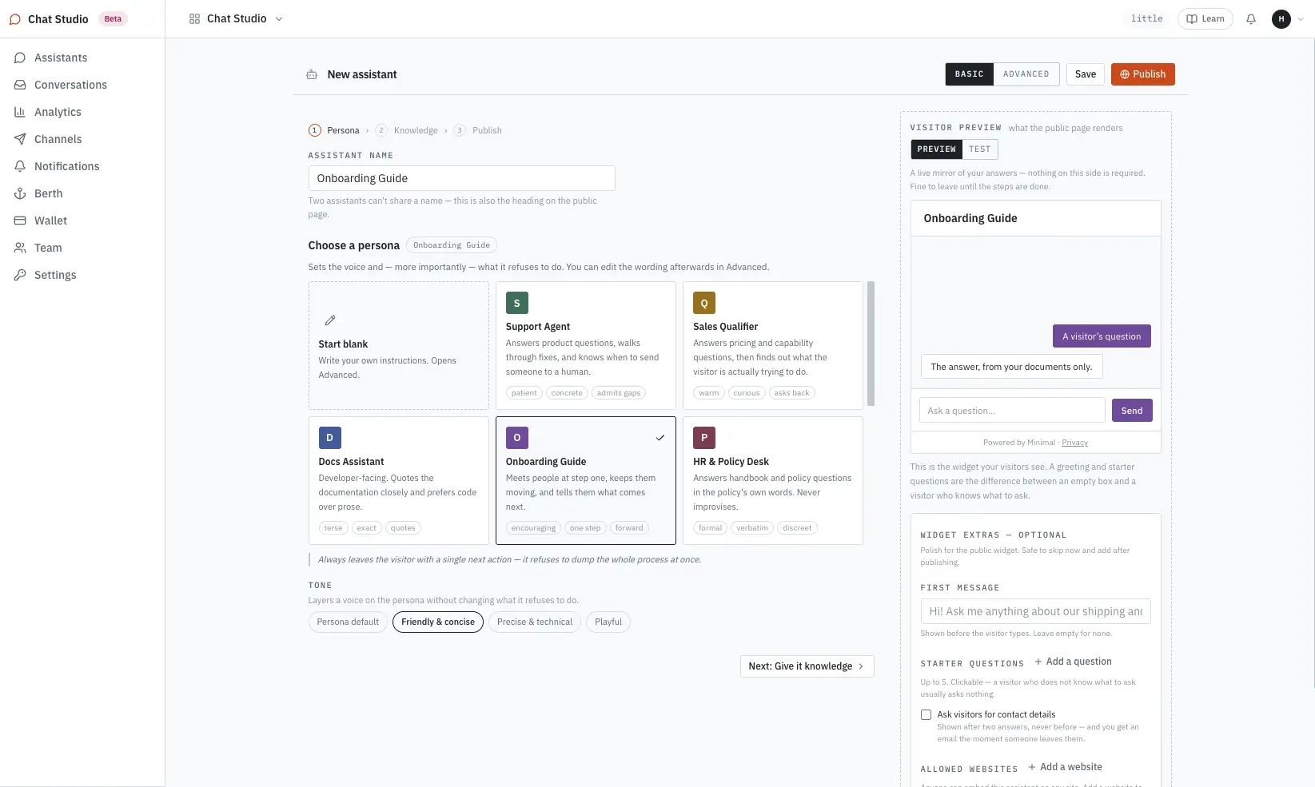Screen dimensions: 1315x787
Task: Select the Persona default tone
Action: coord(348,622)
